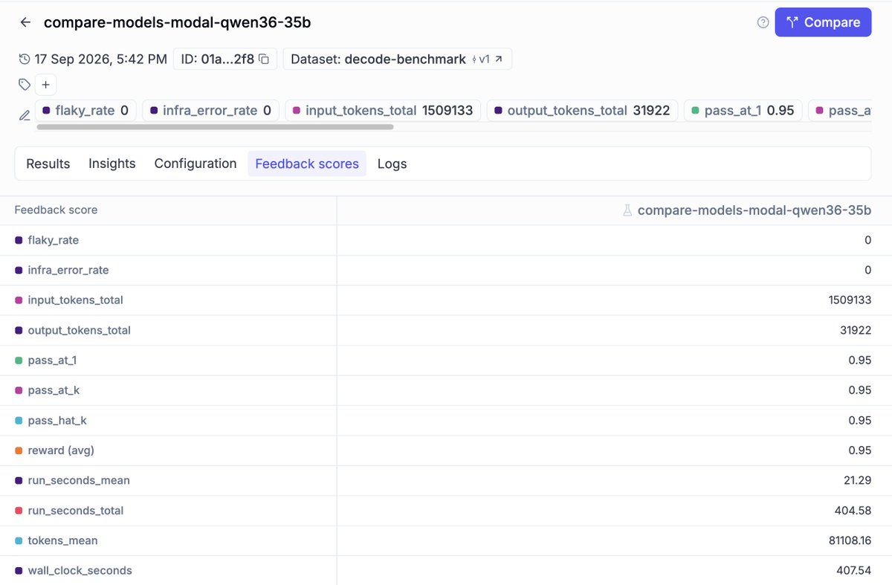Click the clock icon beside the date

[25, 59]
